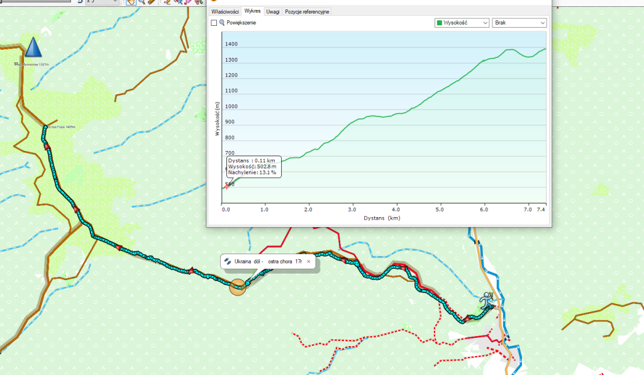Click the red start marker on elevation graph
This screenshot has width=644, height=375.
click(226, 186)
